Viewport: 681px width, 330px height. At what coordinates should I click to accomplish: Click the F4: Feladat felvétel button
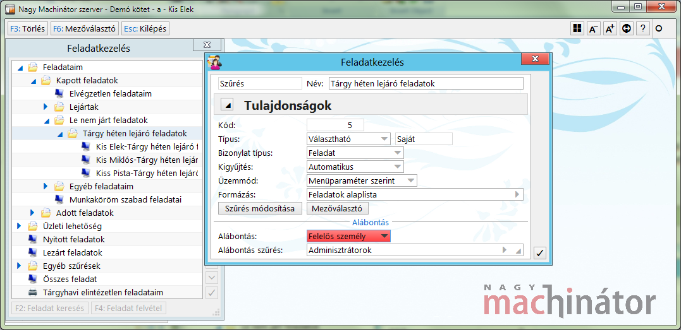pos(128,309)
